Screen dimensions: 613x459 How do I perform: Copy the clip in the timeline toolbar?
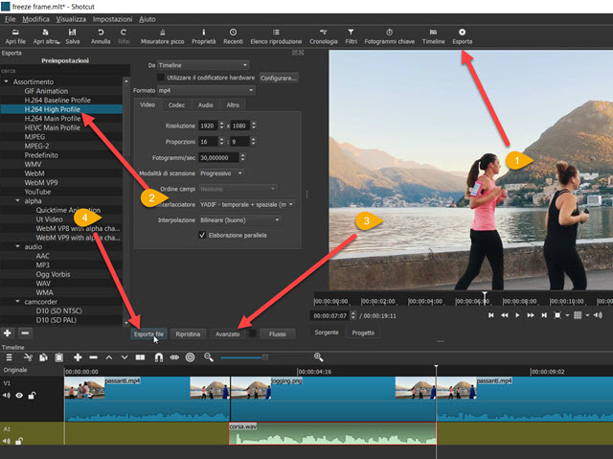[43, 357]
